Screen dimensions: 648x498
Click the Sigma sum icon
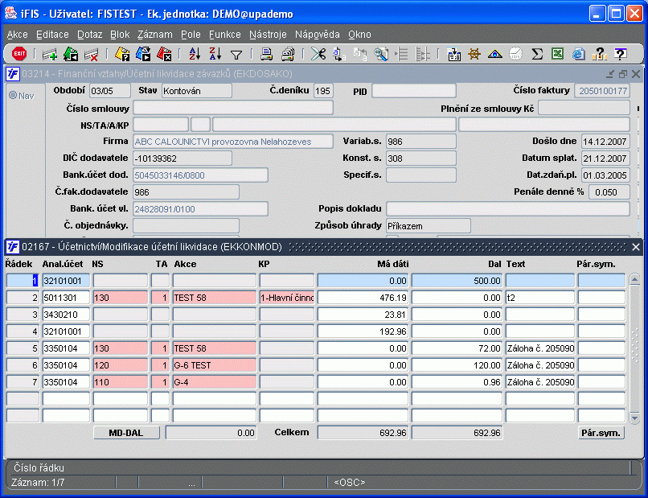[537, 54]
